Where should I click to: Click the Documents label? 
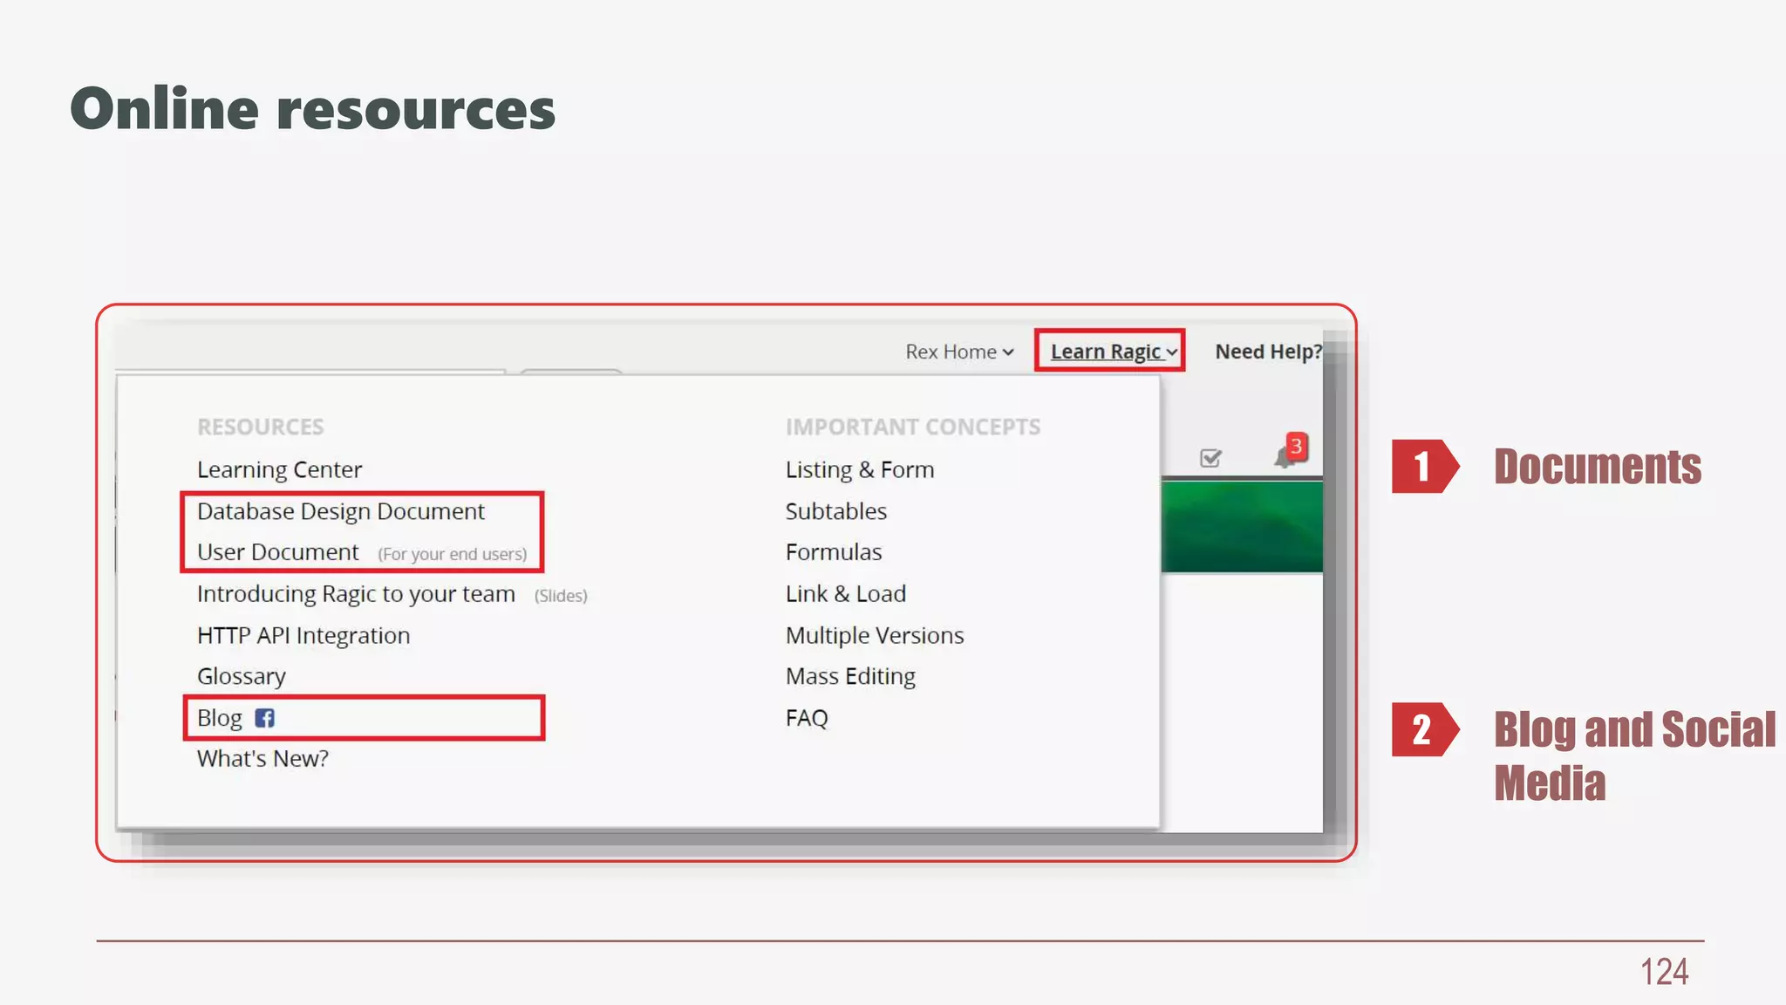click(1598, 467)
